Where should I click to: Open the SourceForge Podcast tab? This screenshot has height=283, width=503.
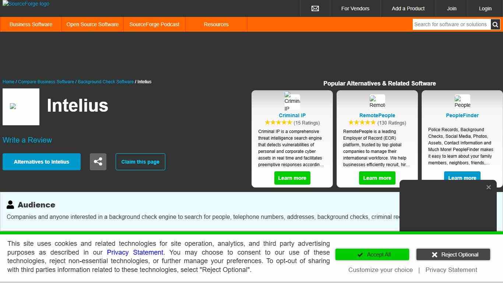point(154,24)
